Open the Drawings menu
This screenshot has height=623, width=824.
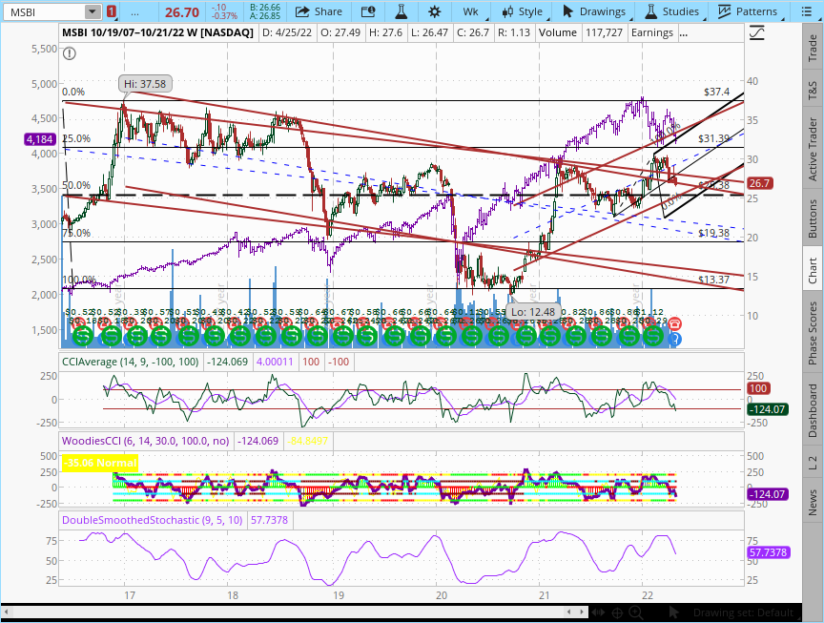click(x=594, y=11)
